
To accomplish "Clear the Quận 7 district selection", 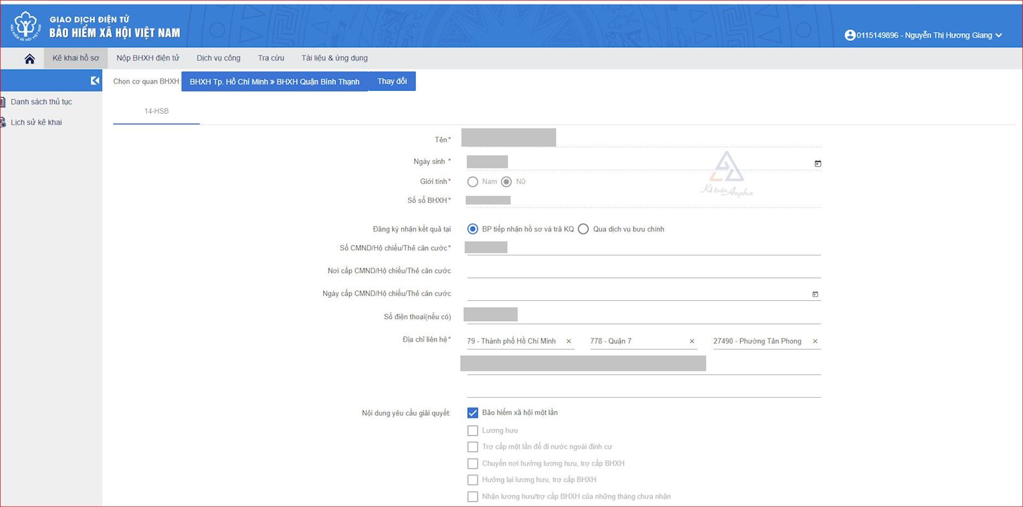I will pos(692,342).
